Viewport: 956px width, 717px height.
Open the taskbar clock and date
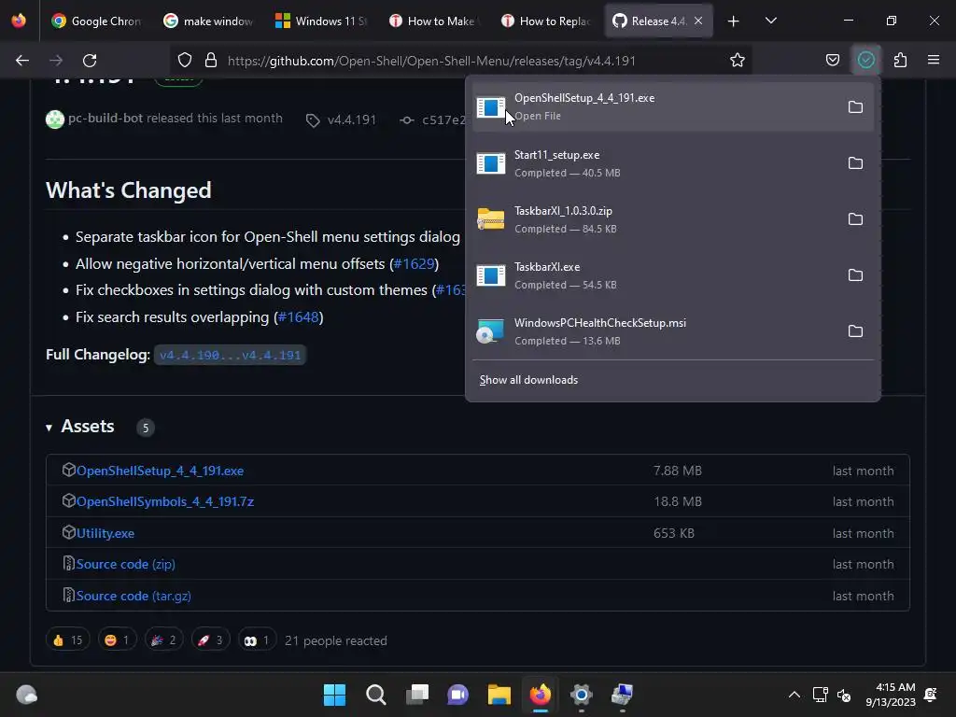click(891, 695)
